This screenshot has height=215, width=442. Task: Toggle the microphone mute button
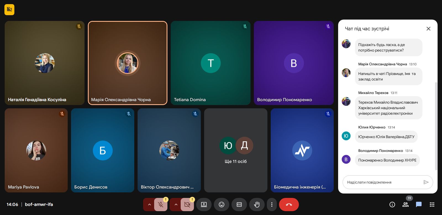(x=161, y=205)
